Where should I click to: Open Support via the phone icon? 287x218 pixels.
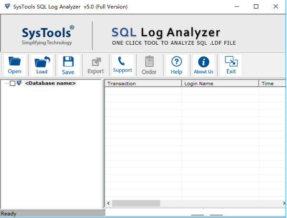point(122,61)
